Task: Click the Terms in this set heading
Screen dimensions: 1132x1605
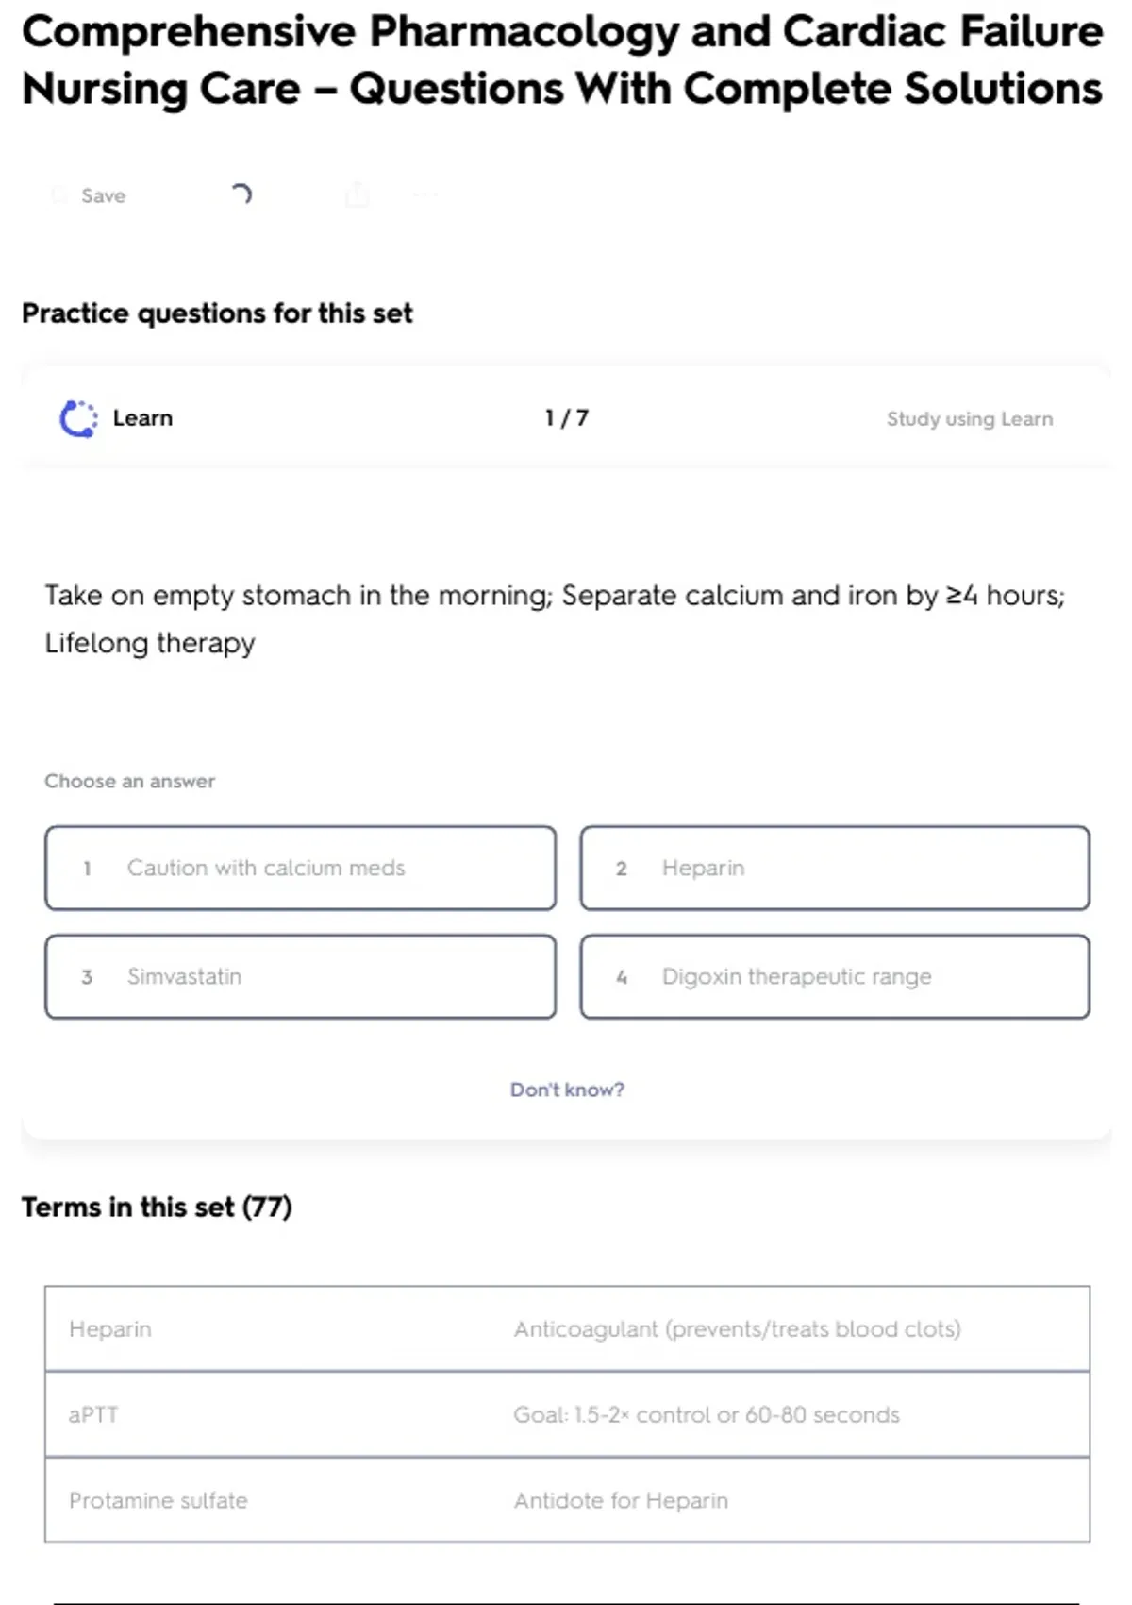Action: (x=157, y=1207)
